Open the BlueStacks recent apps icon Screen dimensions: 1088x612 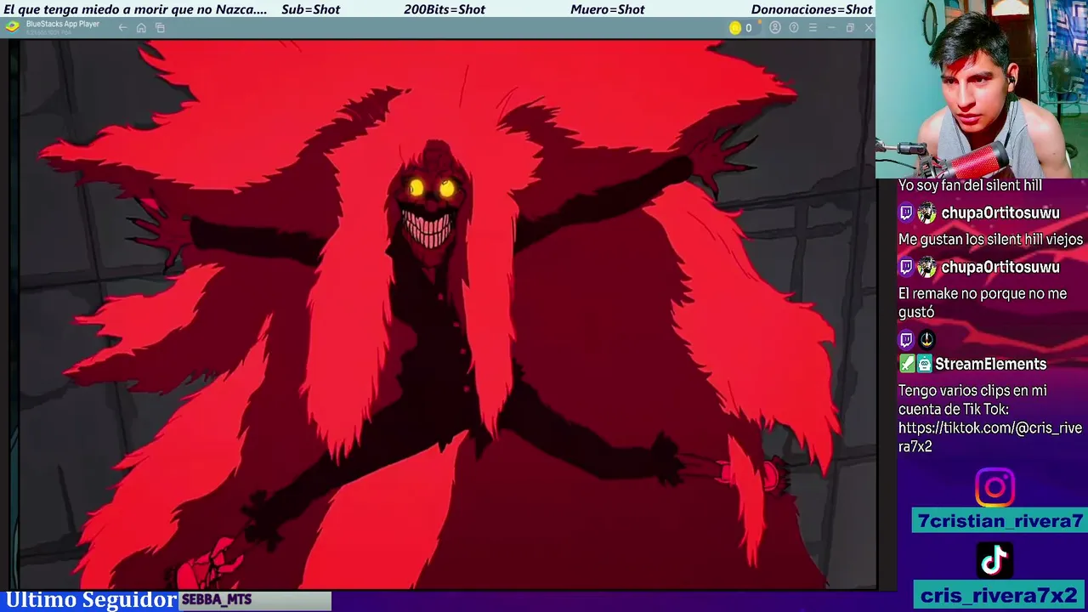point(160,28)
